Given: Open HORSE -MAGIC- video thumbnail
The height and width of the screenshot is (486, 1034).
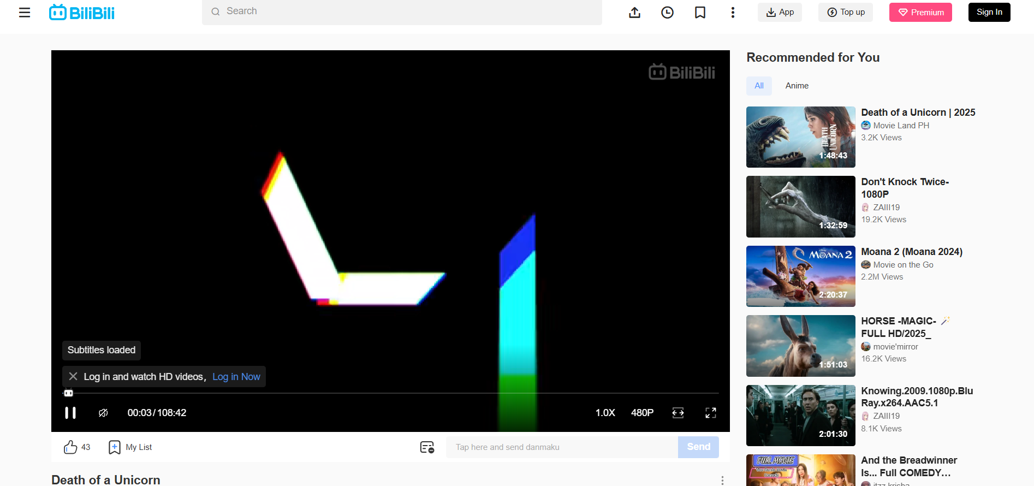Looking at the screenshot, I should [801, 346].
